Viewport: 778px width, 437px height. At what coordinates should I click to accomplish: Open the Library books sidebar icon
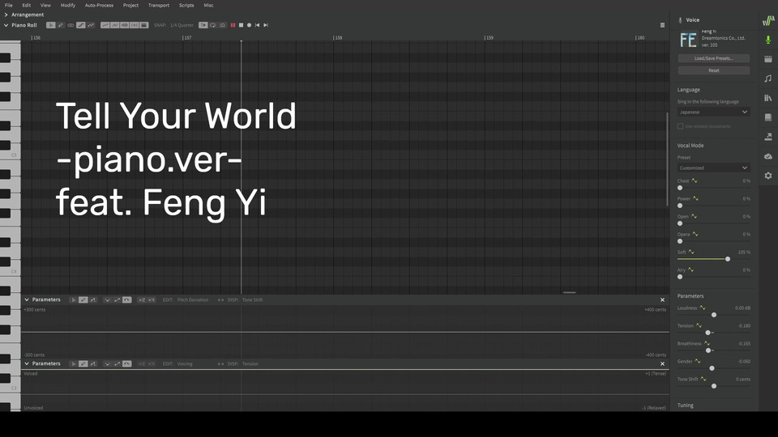pos(768,98)
